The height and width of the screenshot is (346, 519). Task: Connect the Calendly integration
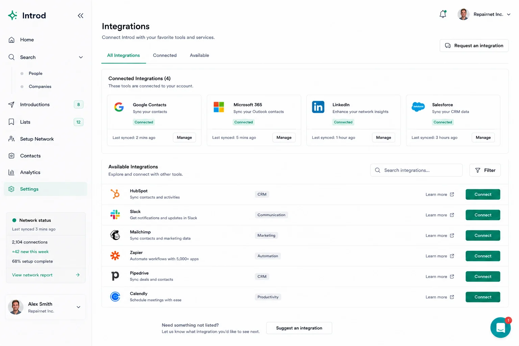click(x=483, y=297)
